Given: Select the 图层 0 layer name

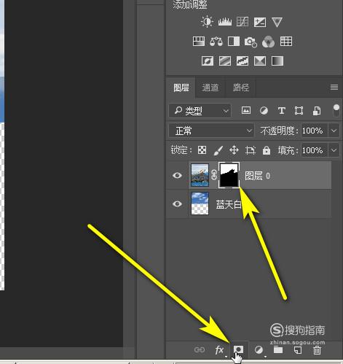Looking at the screenshot, I should coord(257,176).
